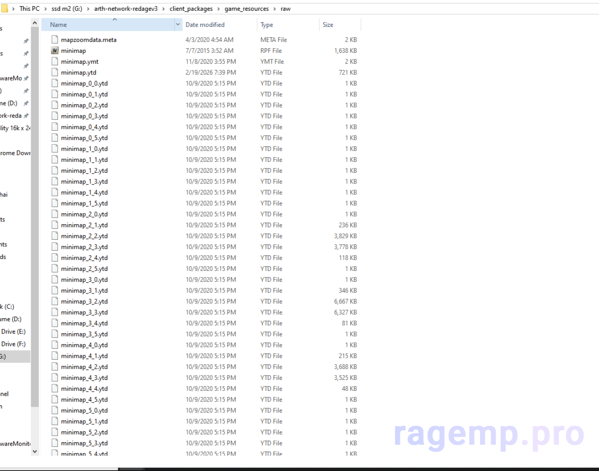This screenshot has width=599, height=471.
Task: Click the folder icon in the address bar
Action: pos(4,8)
